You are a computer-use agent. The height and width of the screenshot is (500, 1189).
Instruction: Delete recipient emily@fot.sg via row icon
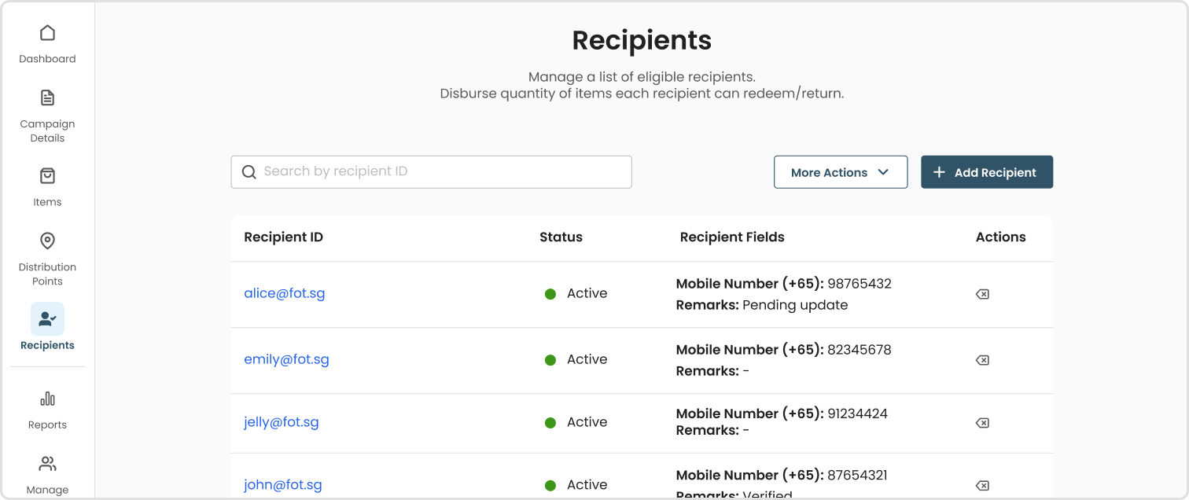(x=982, y=360)
